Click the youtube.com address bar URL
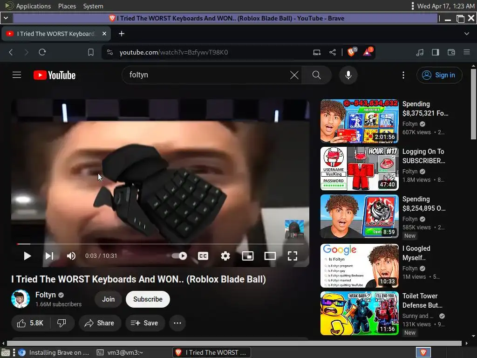The image size is (477, 358). pos(174,52)
